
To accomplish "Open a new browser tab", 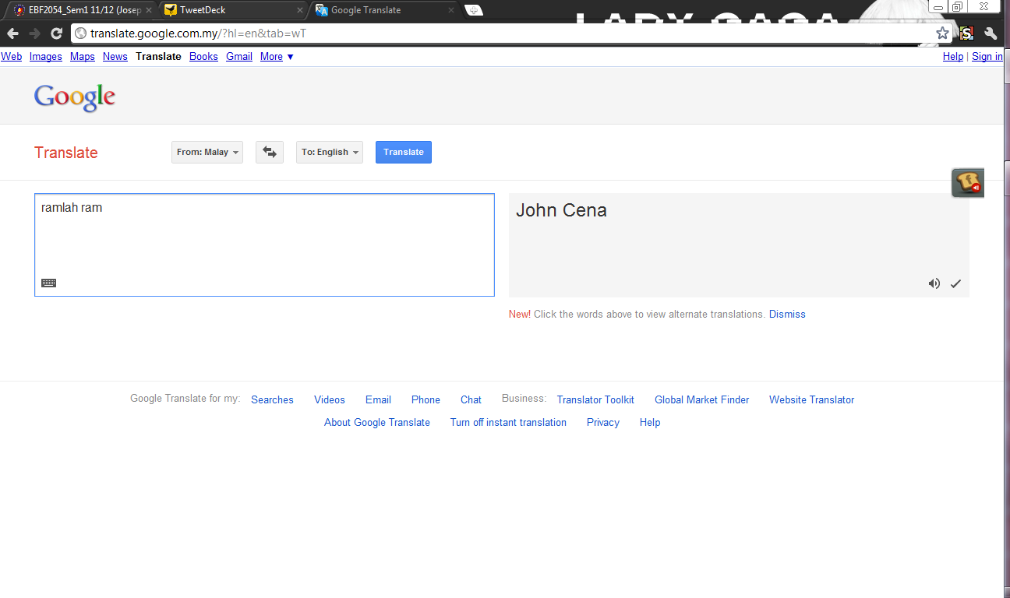I will coord(473,10).
